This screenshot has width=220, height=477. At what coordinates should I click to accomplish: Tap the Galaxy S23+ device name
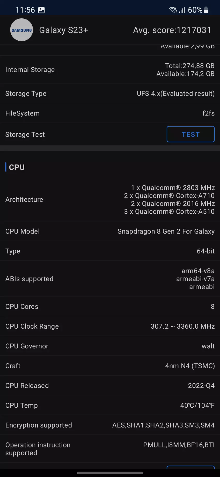(x=64, y=30)
